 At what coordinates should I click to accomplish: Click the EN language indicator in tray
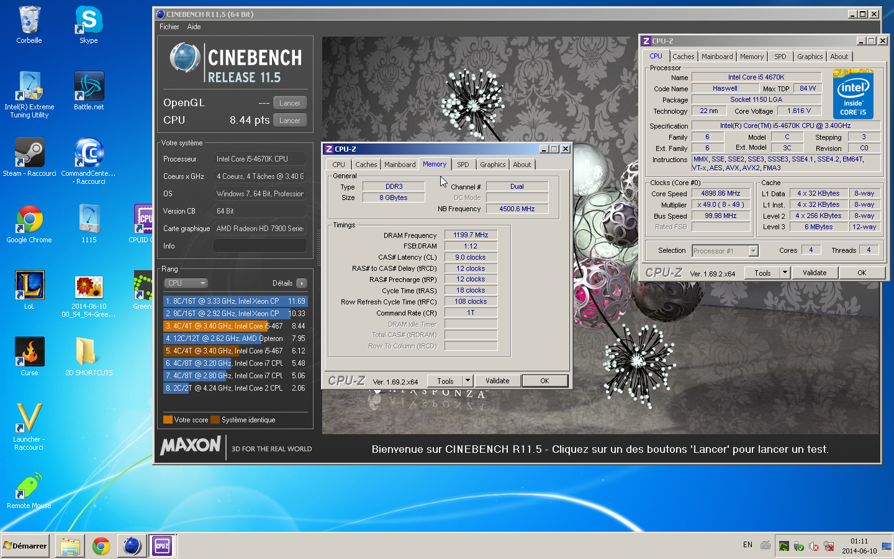point(747,545)
